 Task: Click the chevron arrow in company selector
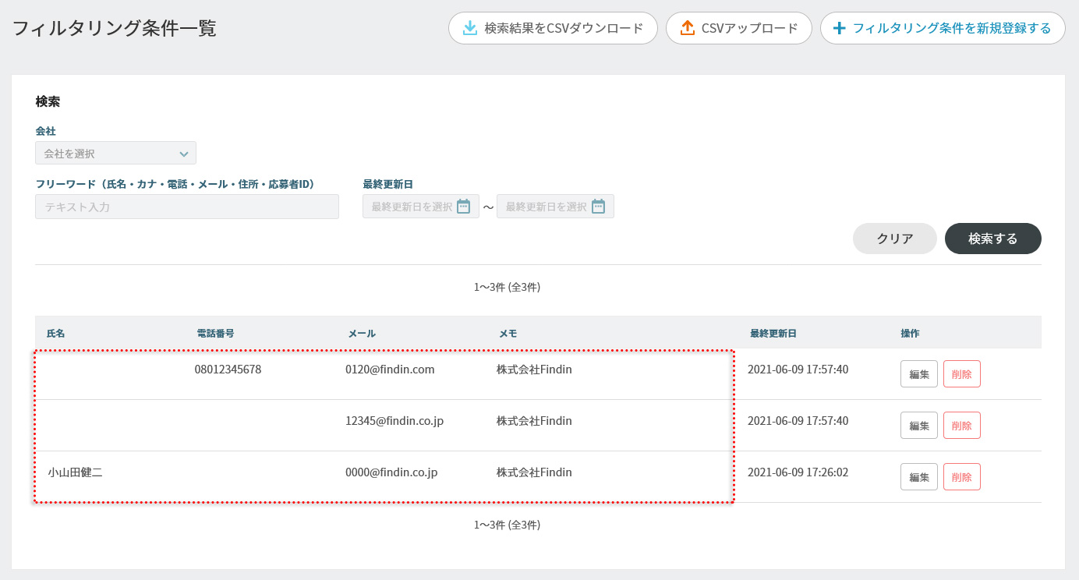click(184, 154)
